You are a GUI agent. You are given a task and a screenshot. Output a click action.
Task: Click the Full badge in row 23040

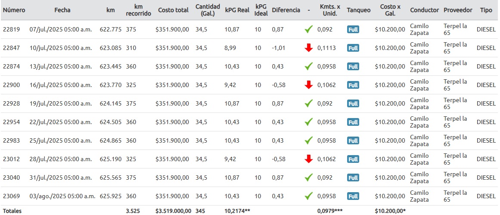pyautogui.click(x=353, y=178)
